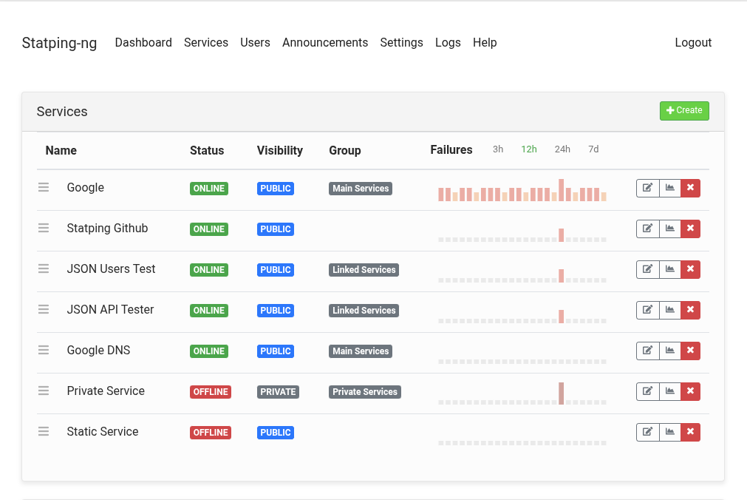Viewport: 747px width, 500px height.
Task: Go to the Settings page
Action: (401, 43)
